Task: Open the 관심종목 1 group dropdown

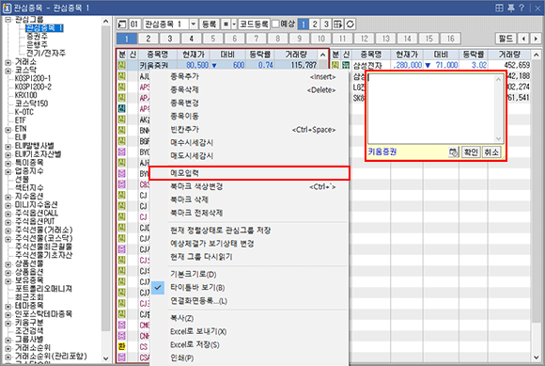Action: click(x=194, y=24)
